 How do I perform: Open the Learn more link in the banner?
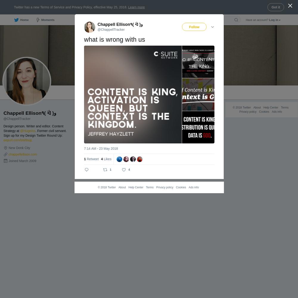coord(136,7)
